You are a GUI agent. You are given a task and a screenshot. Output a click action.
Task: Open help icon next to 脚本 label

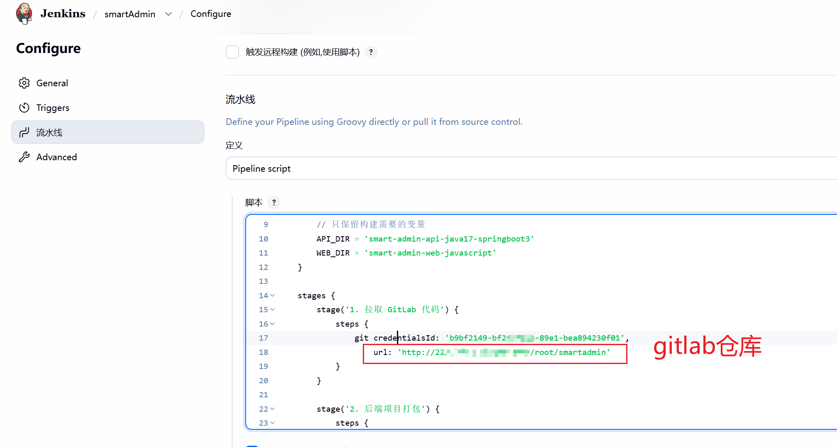274,203
